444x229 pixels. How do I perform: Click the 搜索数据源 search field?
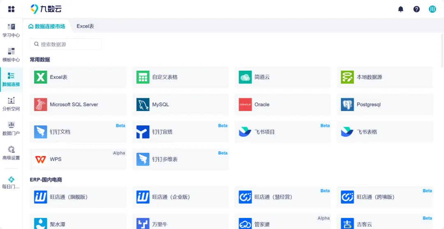66,44
